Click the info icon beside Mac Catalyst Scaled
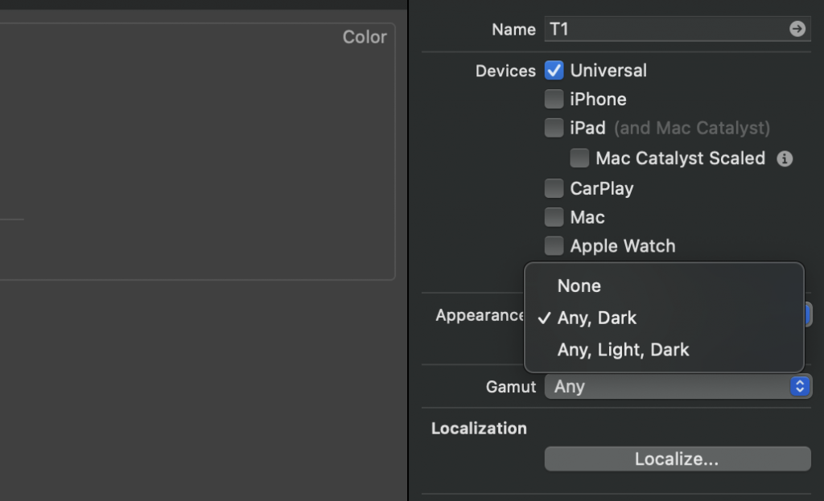 click(x=785, y=158)
